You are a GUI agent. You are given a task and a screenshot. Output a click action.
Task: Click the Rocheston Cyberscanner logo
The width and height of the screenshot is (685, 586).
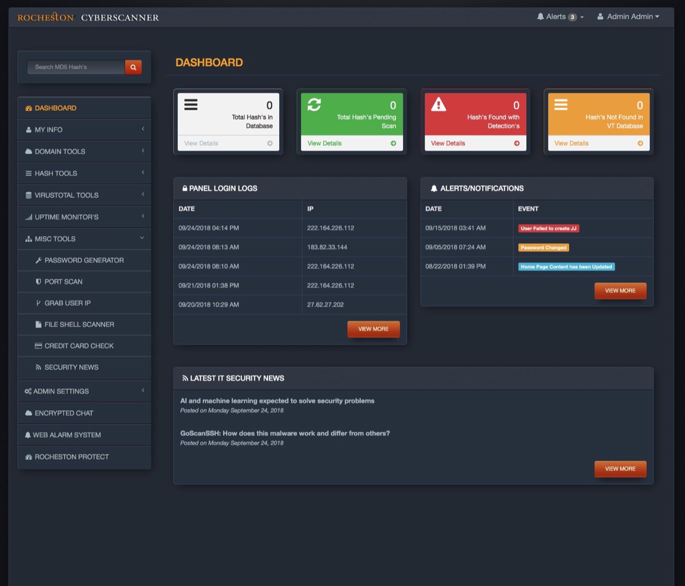[x=88, y=17]
